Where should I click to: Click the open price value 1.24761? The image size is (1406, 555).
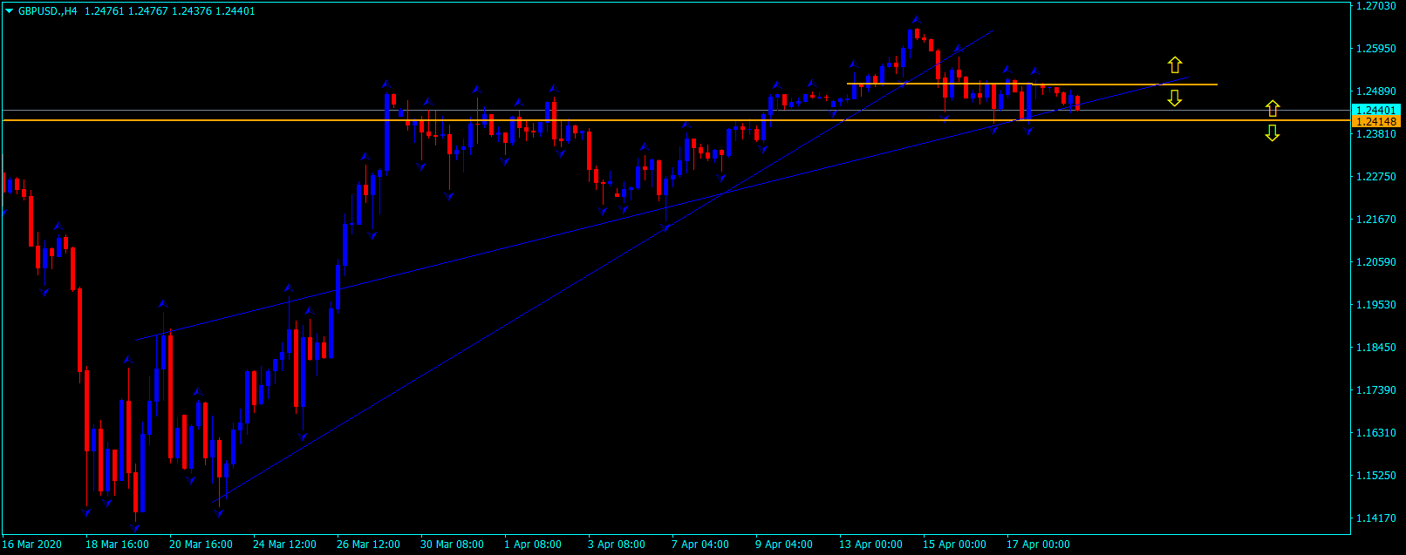coord(105,11)
